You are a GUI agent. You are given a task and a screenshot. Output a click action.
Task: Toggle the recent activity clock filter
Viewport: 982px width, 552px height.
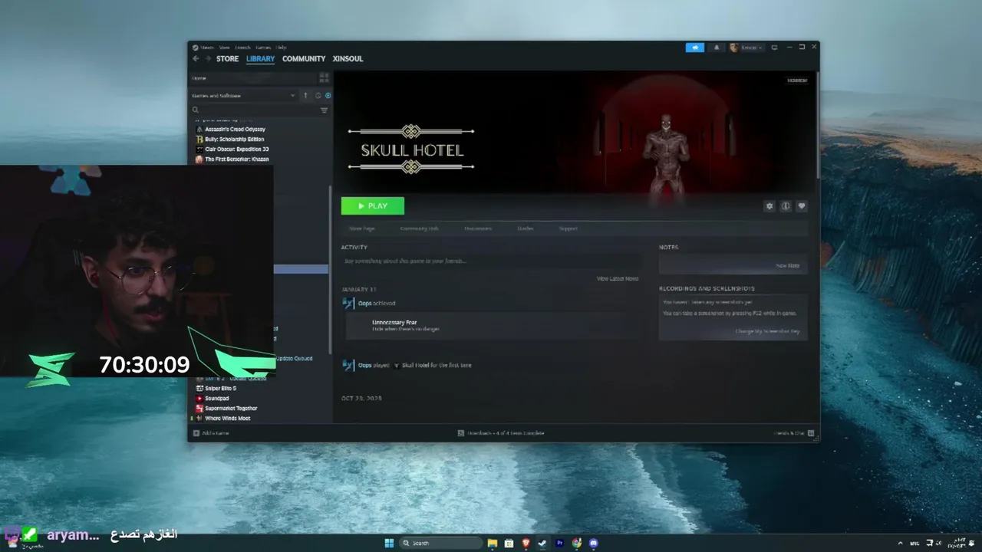click(x=318, y=96)
